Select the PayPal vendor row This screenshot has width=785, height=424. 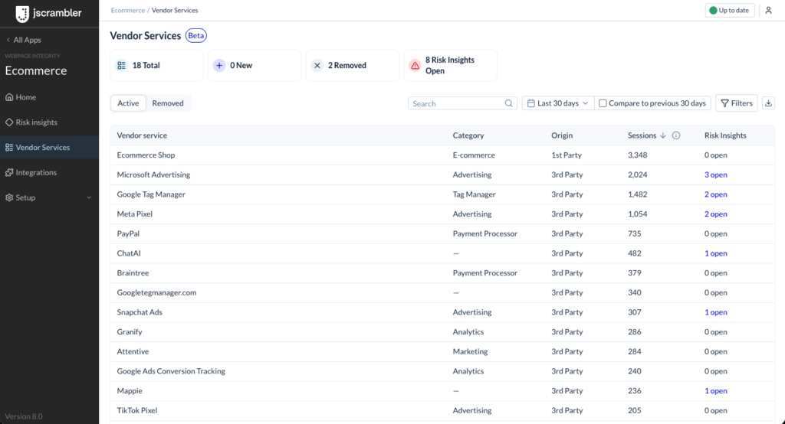click(x=442, y=233)
